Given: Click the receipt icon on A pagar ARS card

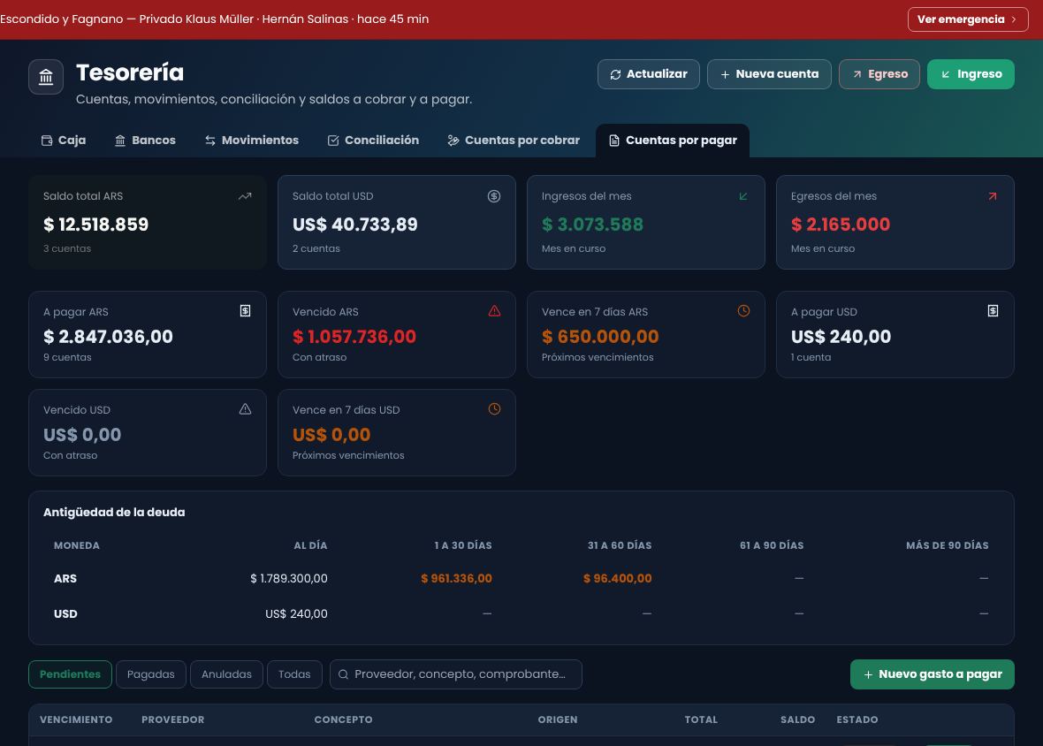Looking at the screenshot, I should (x=245, y=310).
